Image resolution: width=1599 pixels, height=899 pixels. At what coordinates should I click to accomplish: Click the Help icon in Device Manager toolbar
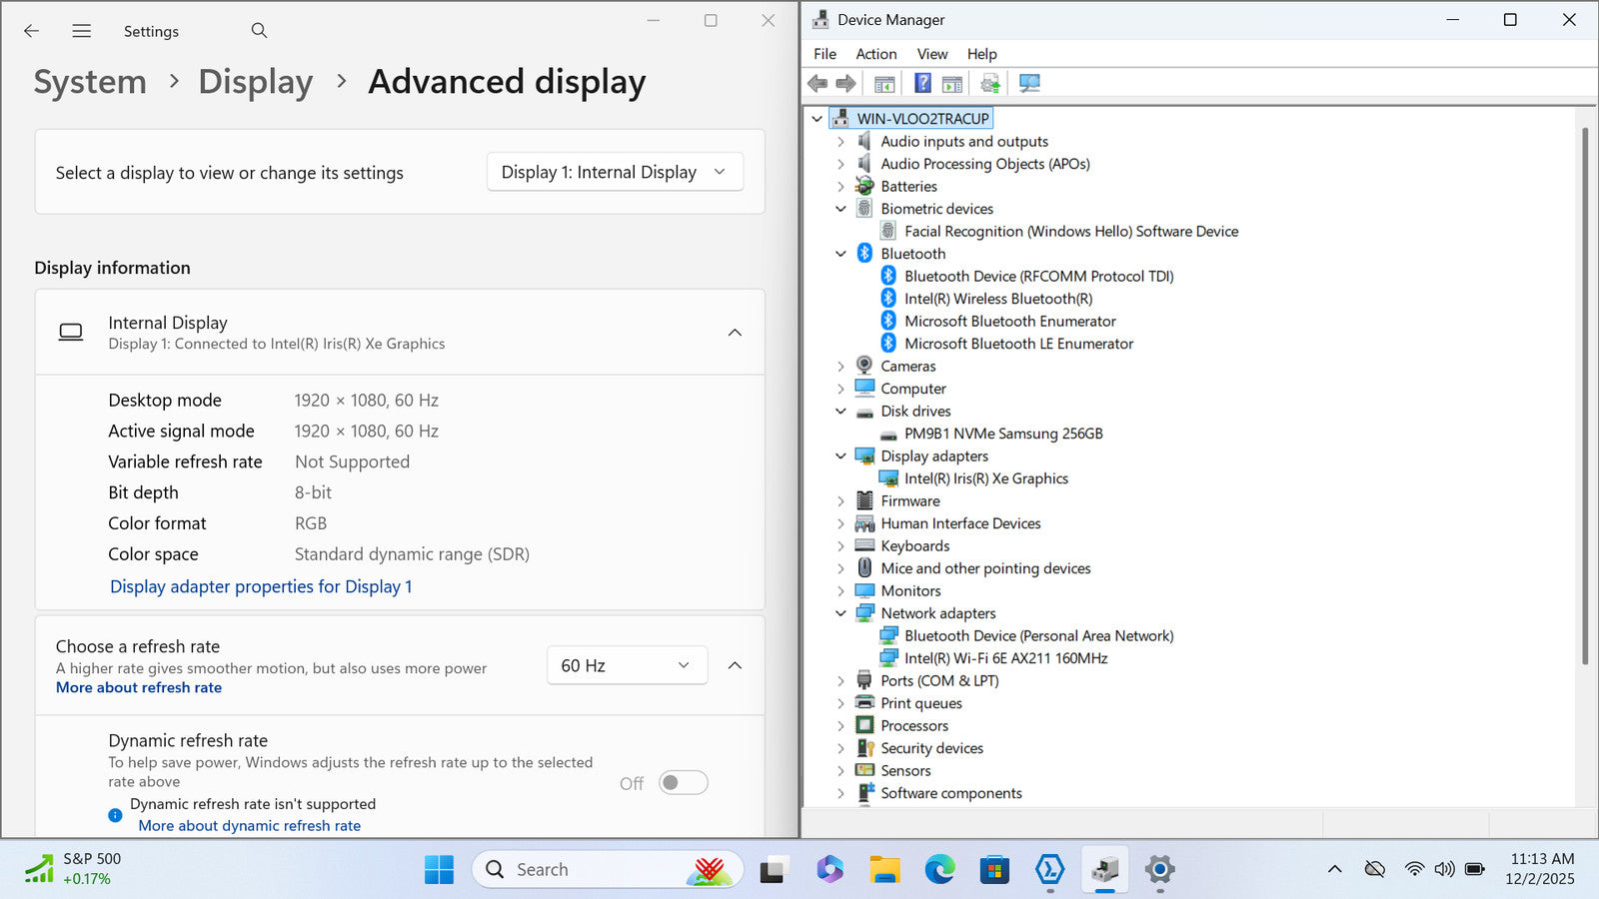922,83
